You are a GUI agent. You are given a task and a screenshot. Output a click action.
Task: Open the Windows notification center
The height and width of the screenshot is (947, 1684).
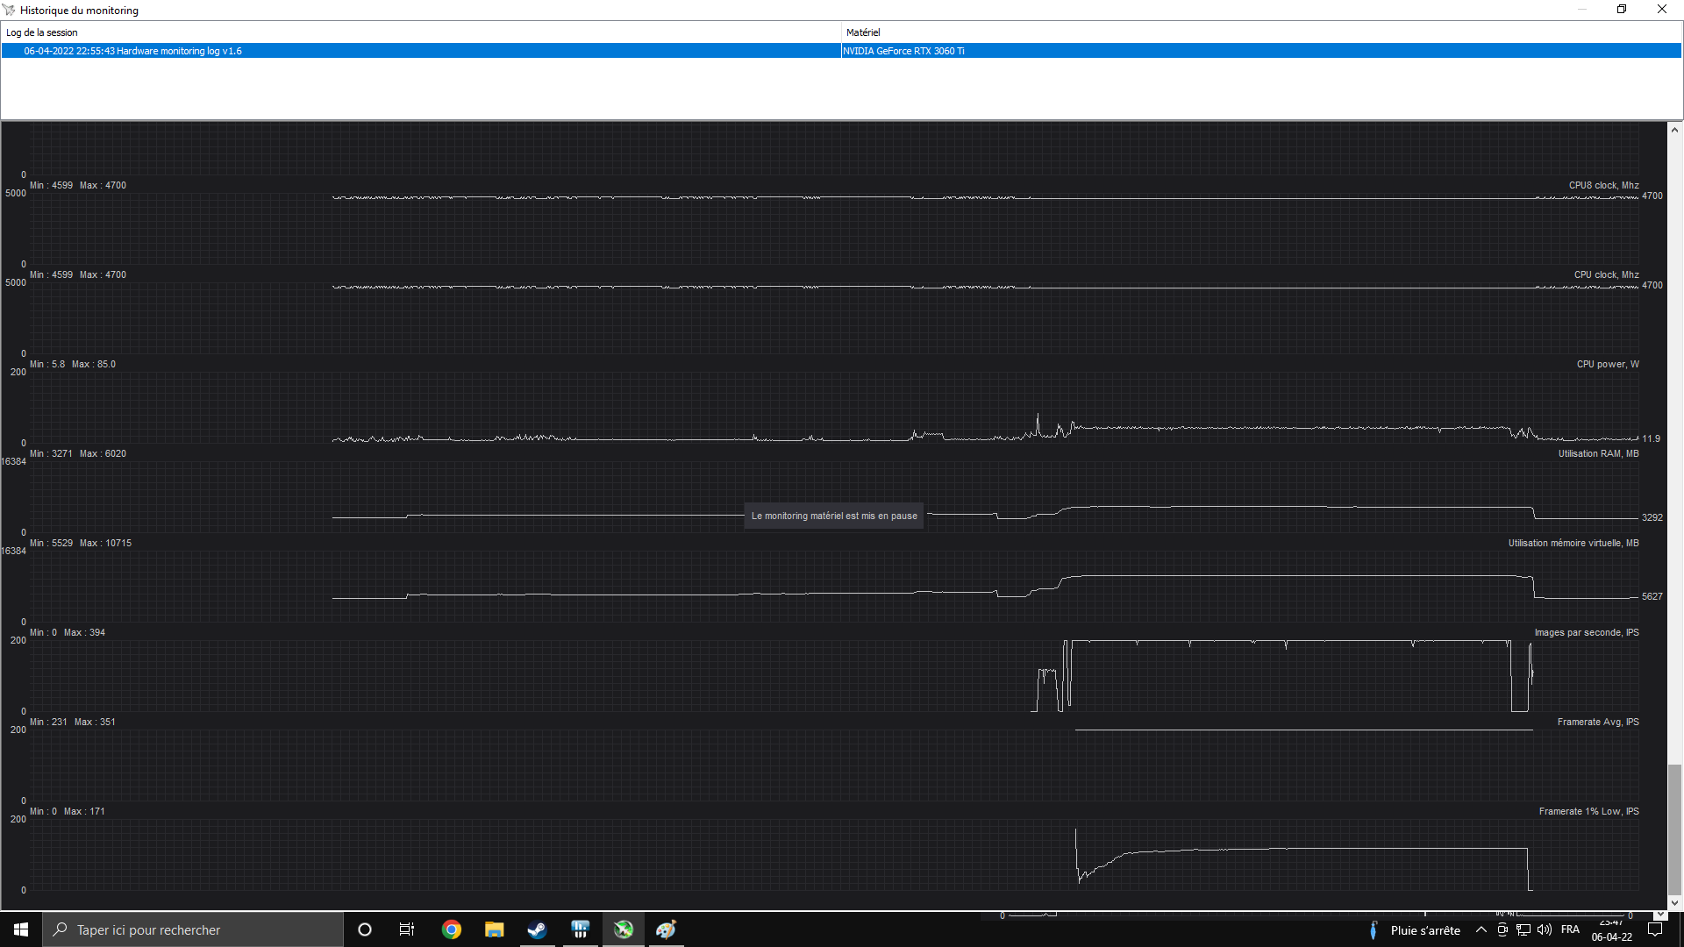(1655, 930)
